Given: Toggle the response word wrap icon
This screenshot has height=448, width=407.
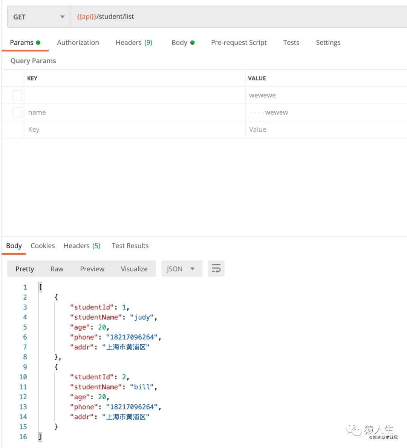Looking at the screenshot, I should coord(216,269).
